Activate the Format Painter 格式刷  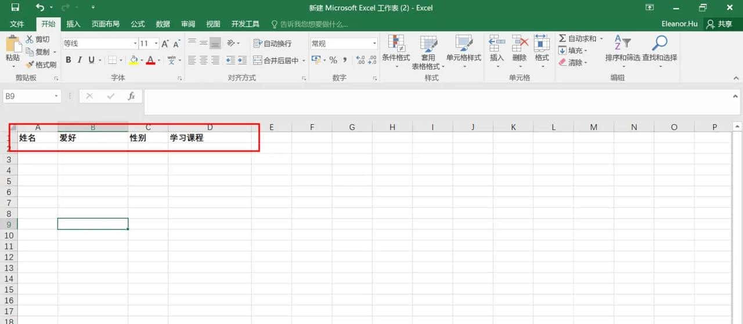[x=41, y=64]
